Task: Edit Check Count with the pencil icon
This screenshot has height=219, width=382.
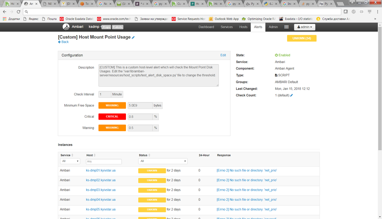Action: 291,96
